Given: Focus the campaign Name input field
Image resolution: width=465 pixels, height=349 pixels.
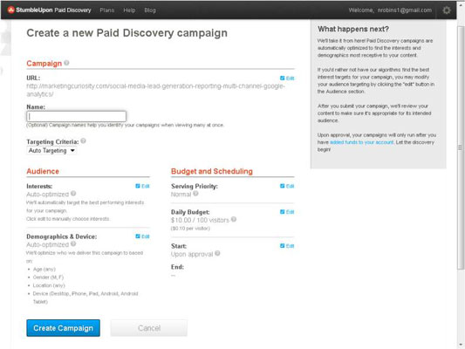Looking at the screenshot, I should [x=77, y=116].
